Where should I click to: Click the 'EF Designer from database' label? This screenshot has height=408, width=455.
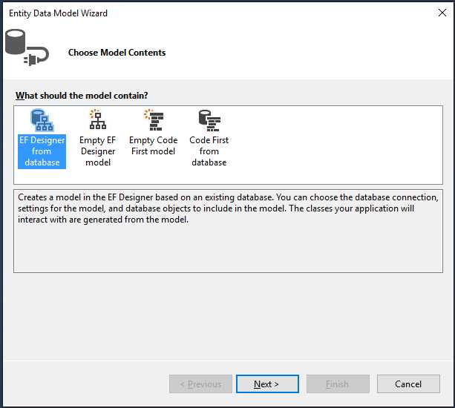(42, 151)
